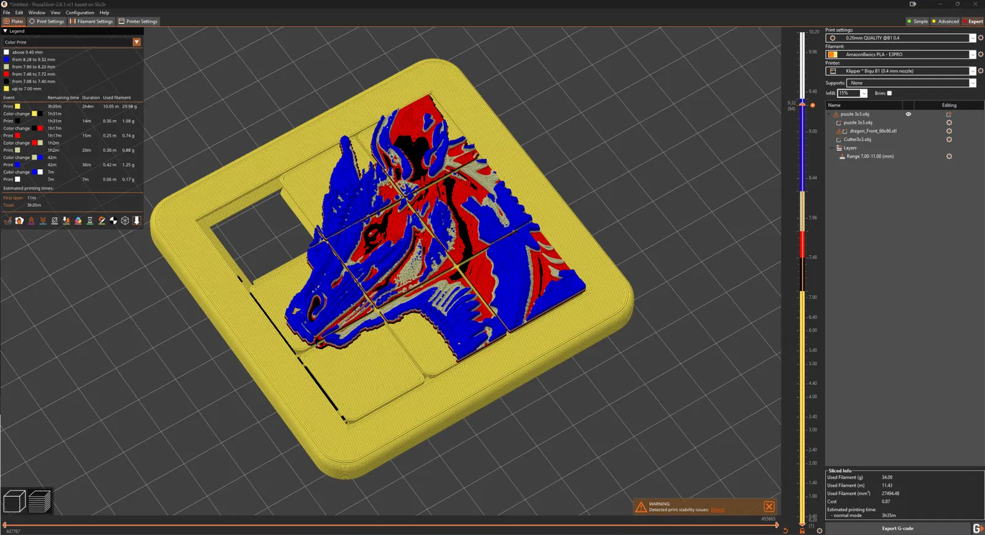
Task: Switch to the Plater tab
Action: click(x=14, y=22)
